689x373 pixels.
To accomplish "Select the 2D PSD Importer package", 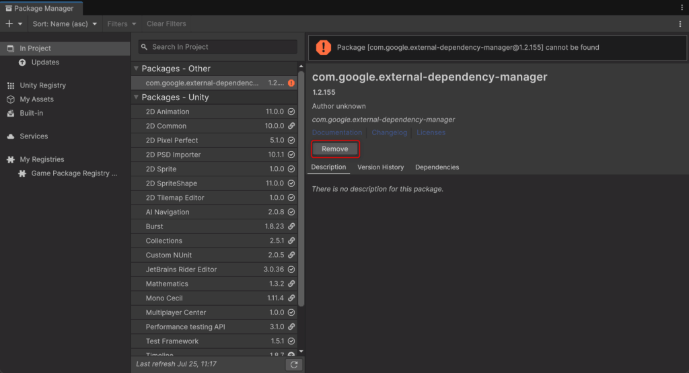I will pyautogui.click(x=215, y=155).
